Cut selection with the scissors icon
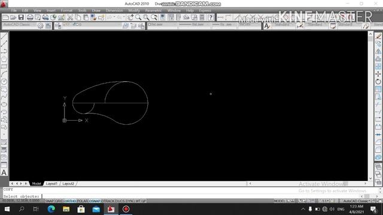 pos(70,17)
